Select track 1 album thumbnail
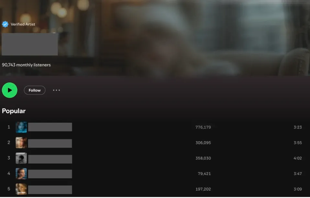Image resolution: width=310 pixels, height=198 pixels. pyautogui.click(x=21, y=127)
